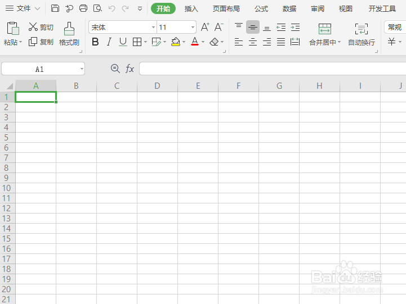Activate the Format Painter (格式刷)
Viewport: 406px width, 304px height.
coord(69,34)
